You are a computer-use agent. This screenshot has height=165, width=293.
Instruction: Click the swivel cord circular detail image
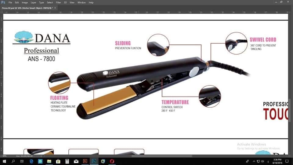pyautogui.click(x=236, y=43)
